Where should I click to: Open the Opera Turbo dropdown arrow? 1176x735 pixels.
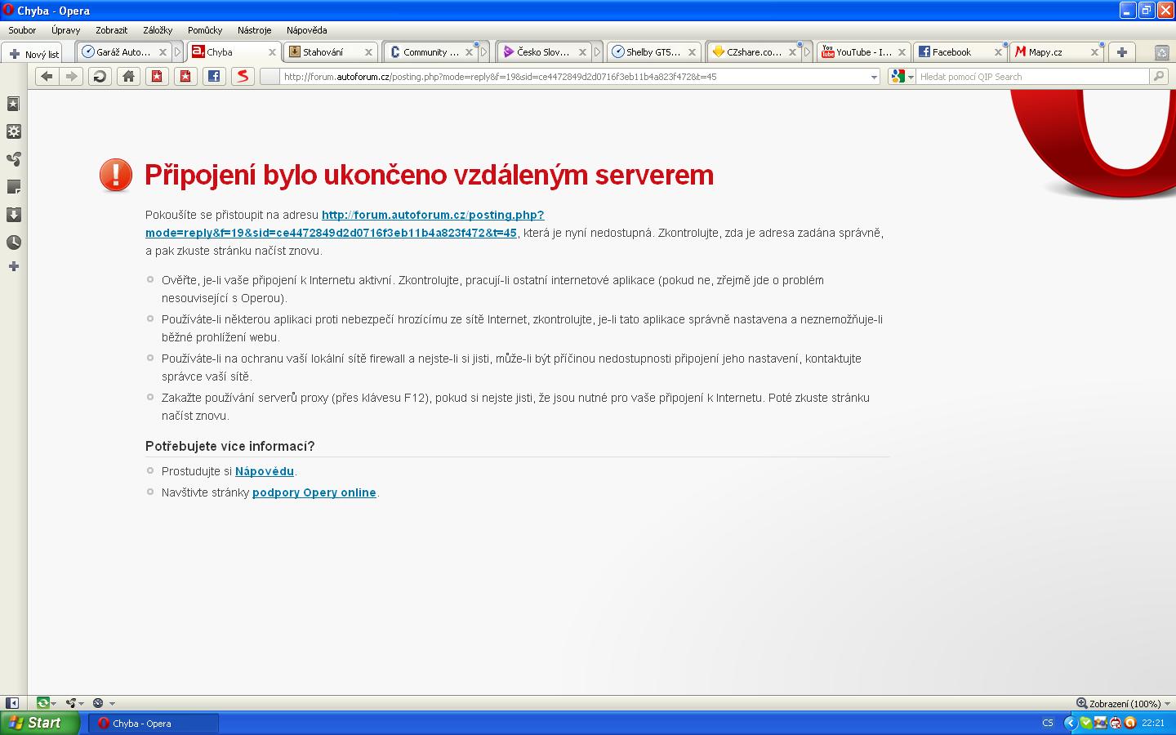point(112,703)
